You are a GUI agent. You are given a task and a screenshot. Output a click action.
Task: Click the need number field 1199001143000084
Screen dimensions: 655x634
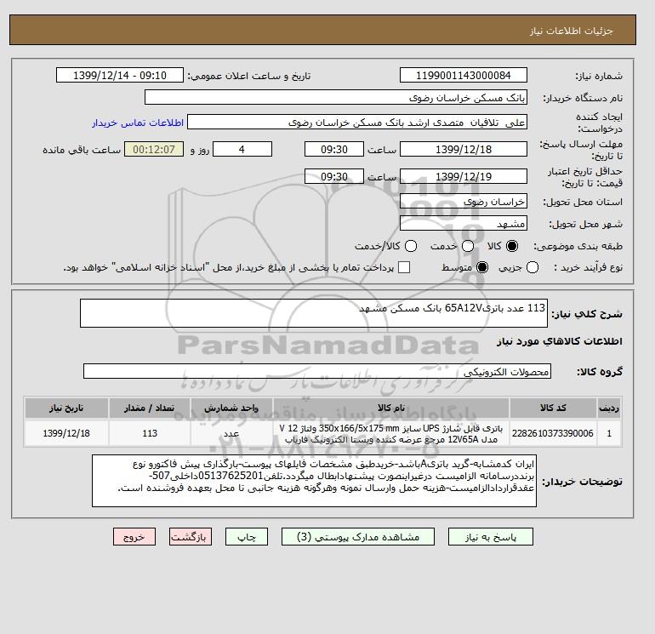(464, 75)
